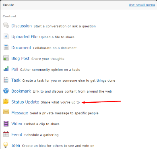Viewport: 157px width, 149px height.
Task: Click the Status Update sticky note icon
Action: click(x=6, y=101)
